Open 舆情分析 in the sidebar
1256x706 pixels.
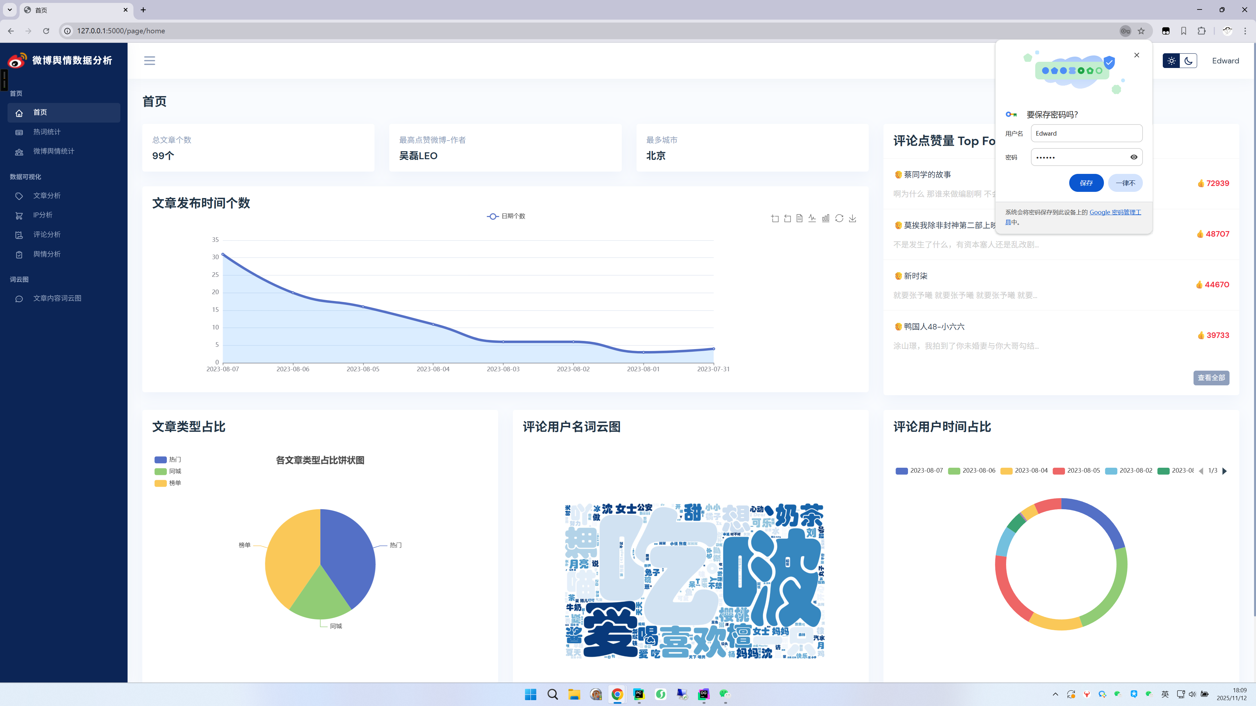47,254
